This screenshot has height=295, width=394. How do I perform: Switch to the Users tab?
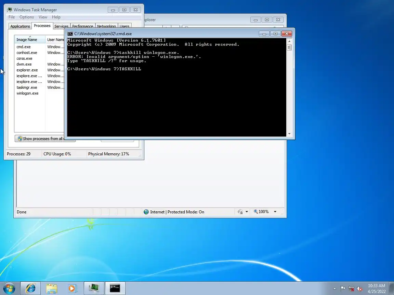pyautogui.click(x=124, y=26)
